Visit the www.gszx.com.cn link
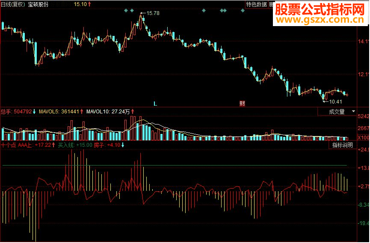 point(320,20)
